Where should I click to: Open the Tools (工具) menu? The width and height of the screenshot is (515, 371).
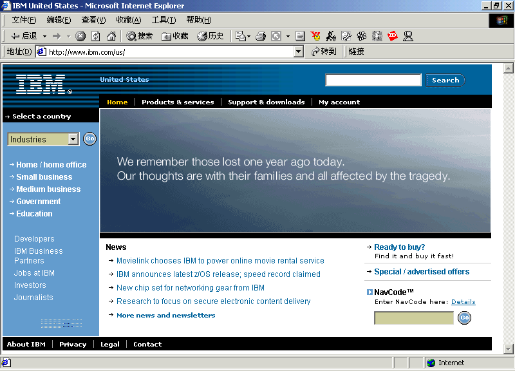[x=164, y=20]
